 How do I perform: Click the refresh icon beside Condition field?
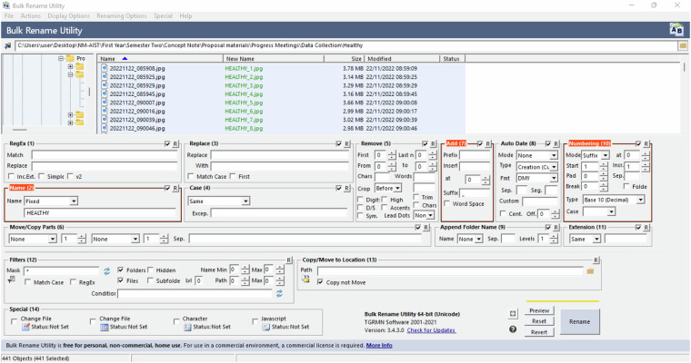279,293
